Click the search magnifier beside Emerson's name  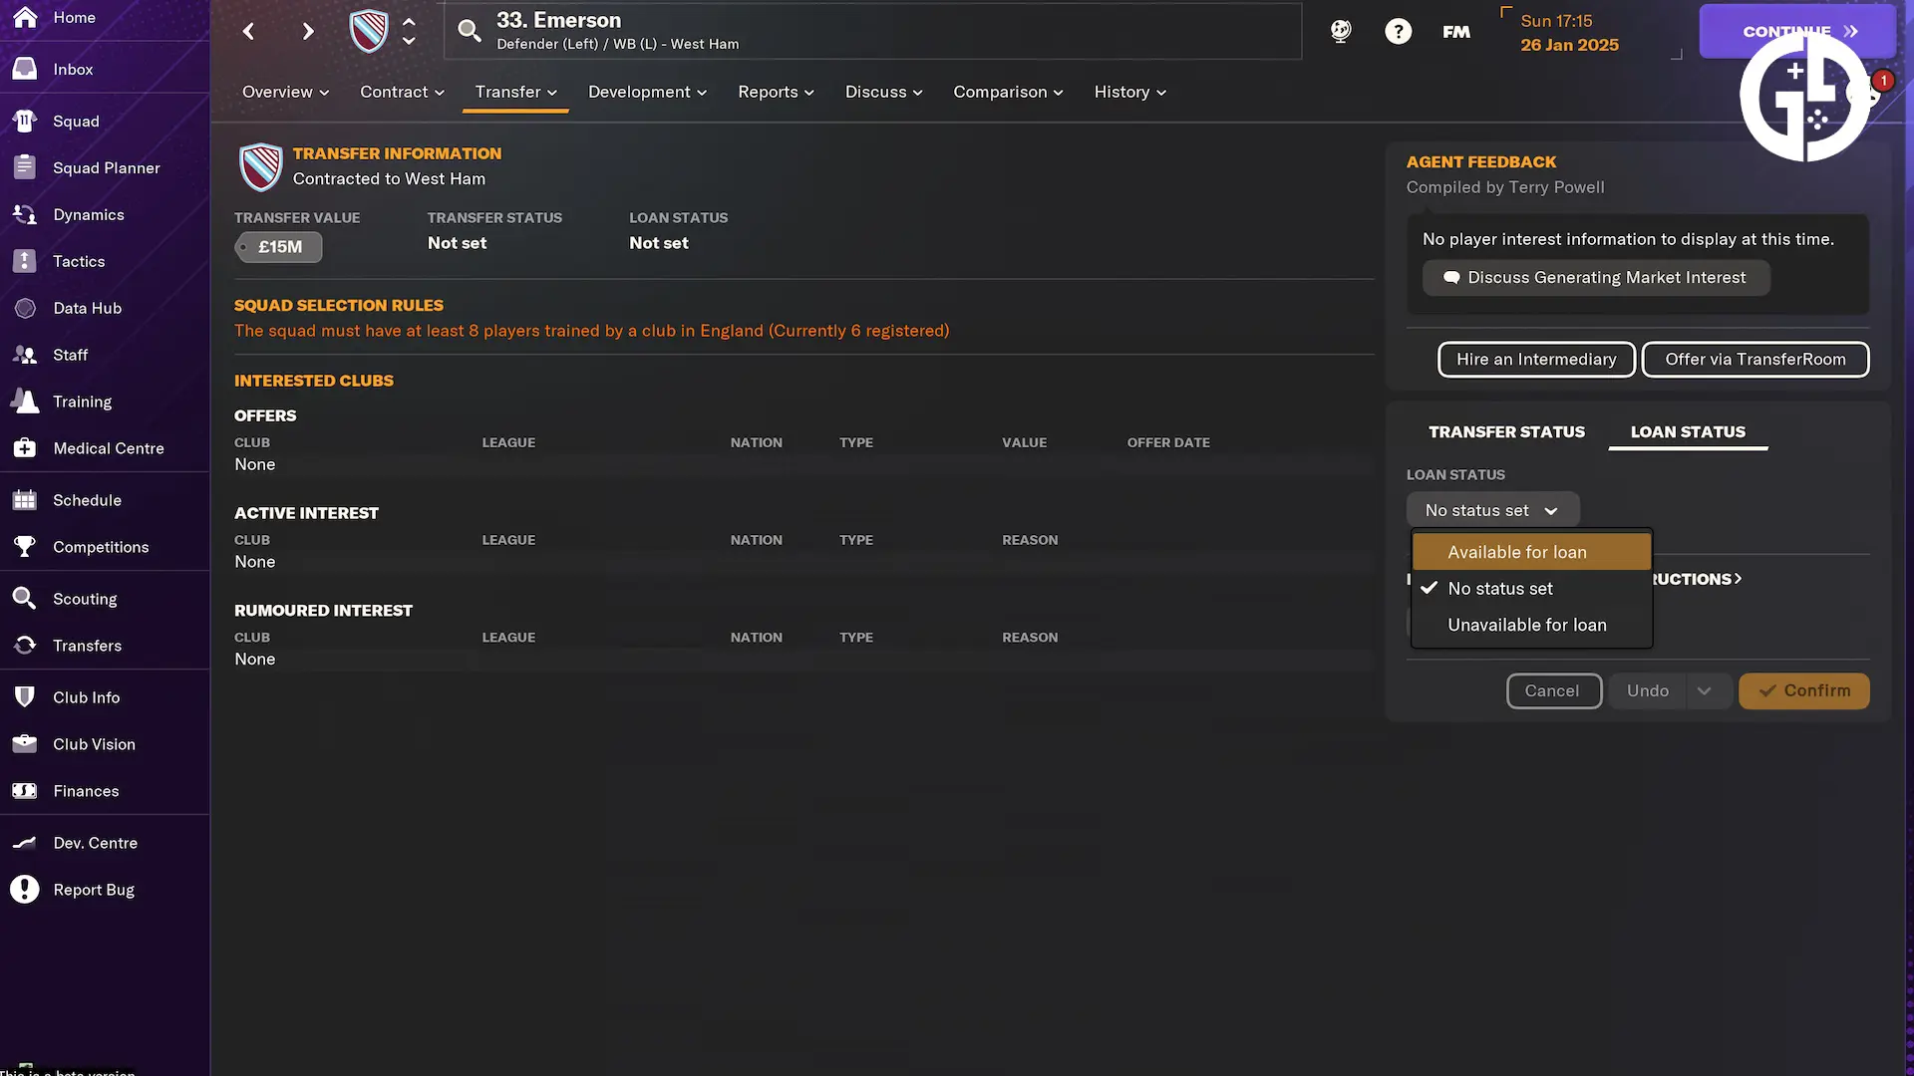(x=470, y=30)
